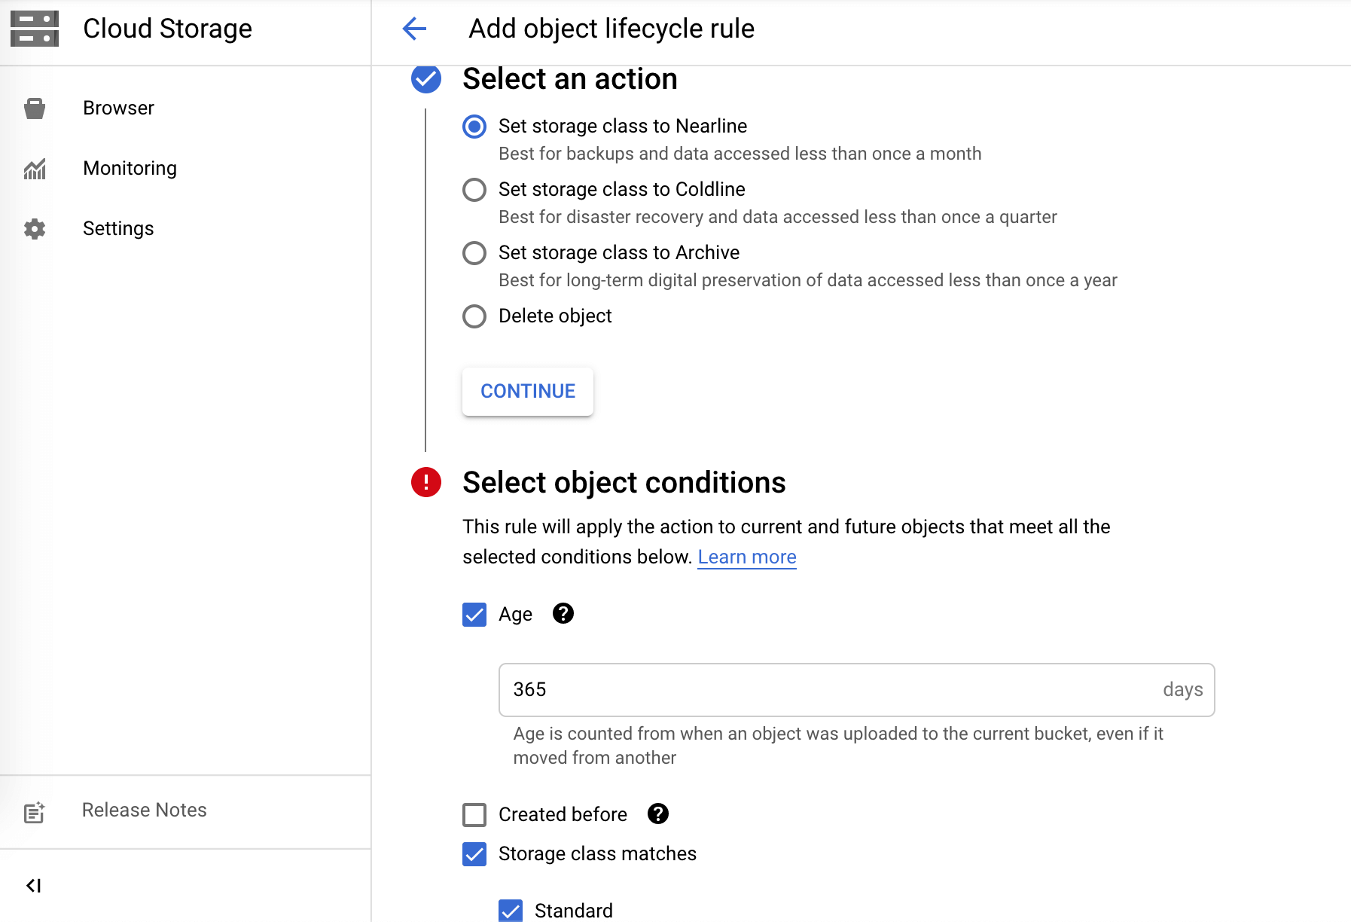Choose the Delete object action

[474, 316]
